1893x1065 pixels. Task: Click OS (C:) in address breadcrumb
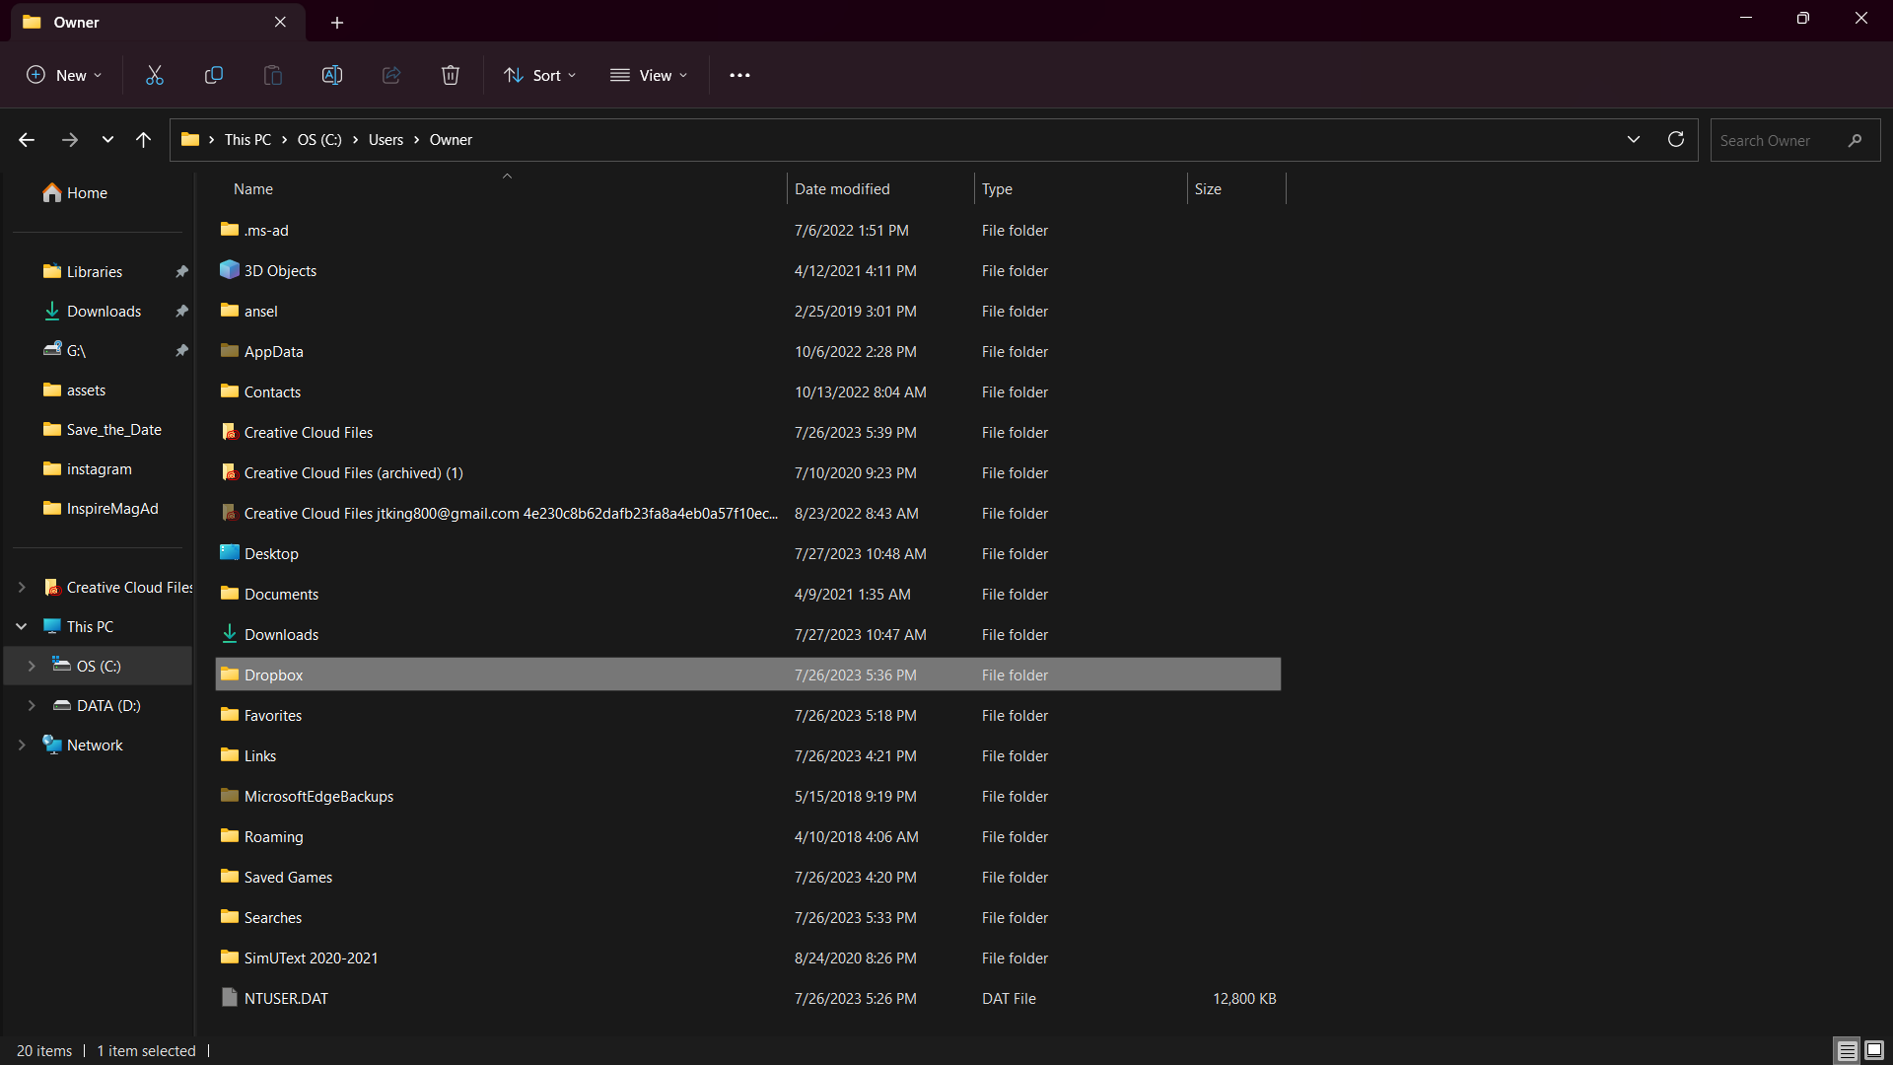[x=319, y=140]
